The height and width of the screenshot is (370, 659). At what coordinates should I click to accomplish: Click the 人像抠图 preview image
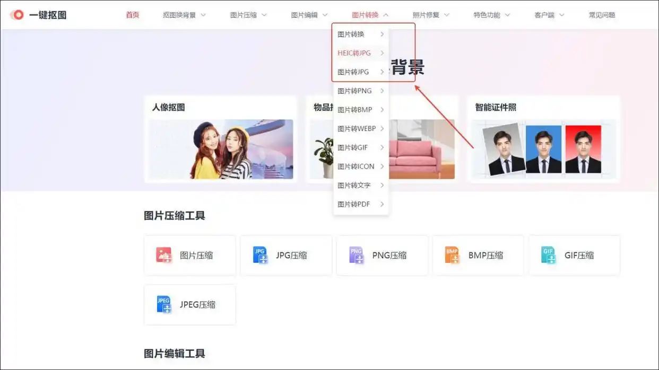pos(221,149)
